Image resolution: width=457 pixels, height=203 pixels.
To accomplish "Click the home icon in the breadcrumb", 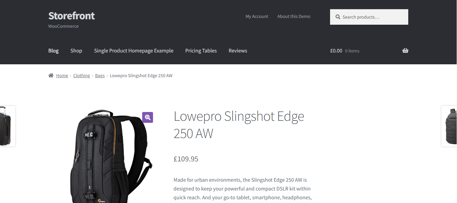I will click(51, 75).
